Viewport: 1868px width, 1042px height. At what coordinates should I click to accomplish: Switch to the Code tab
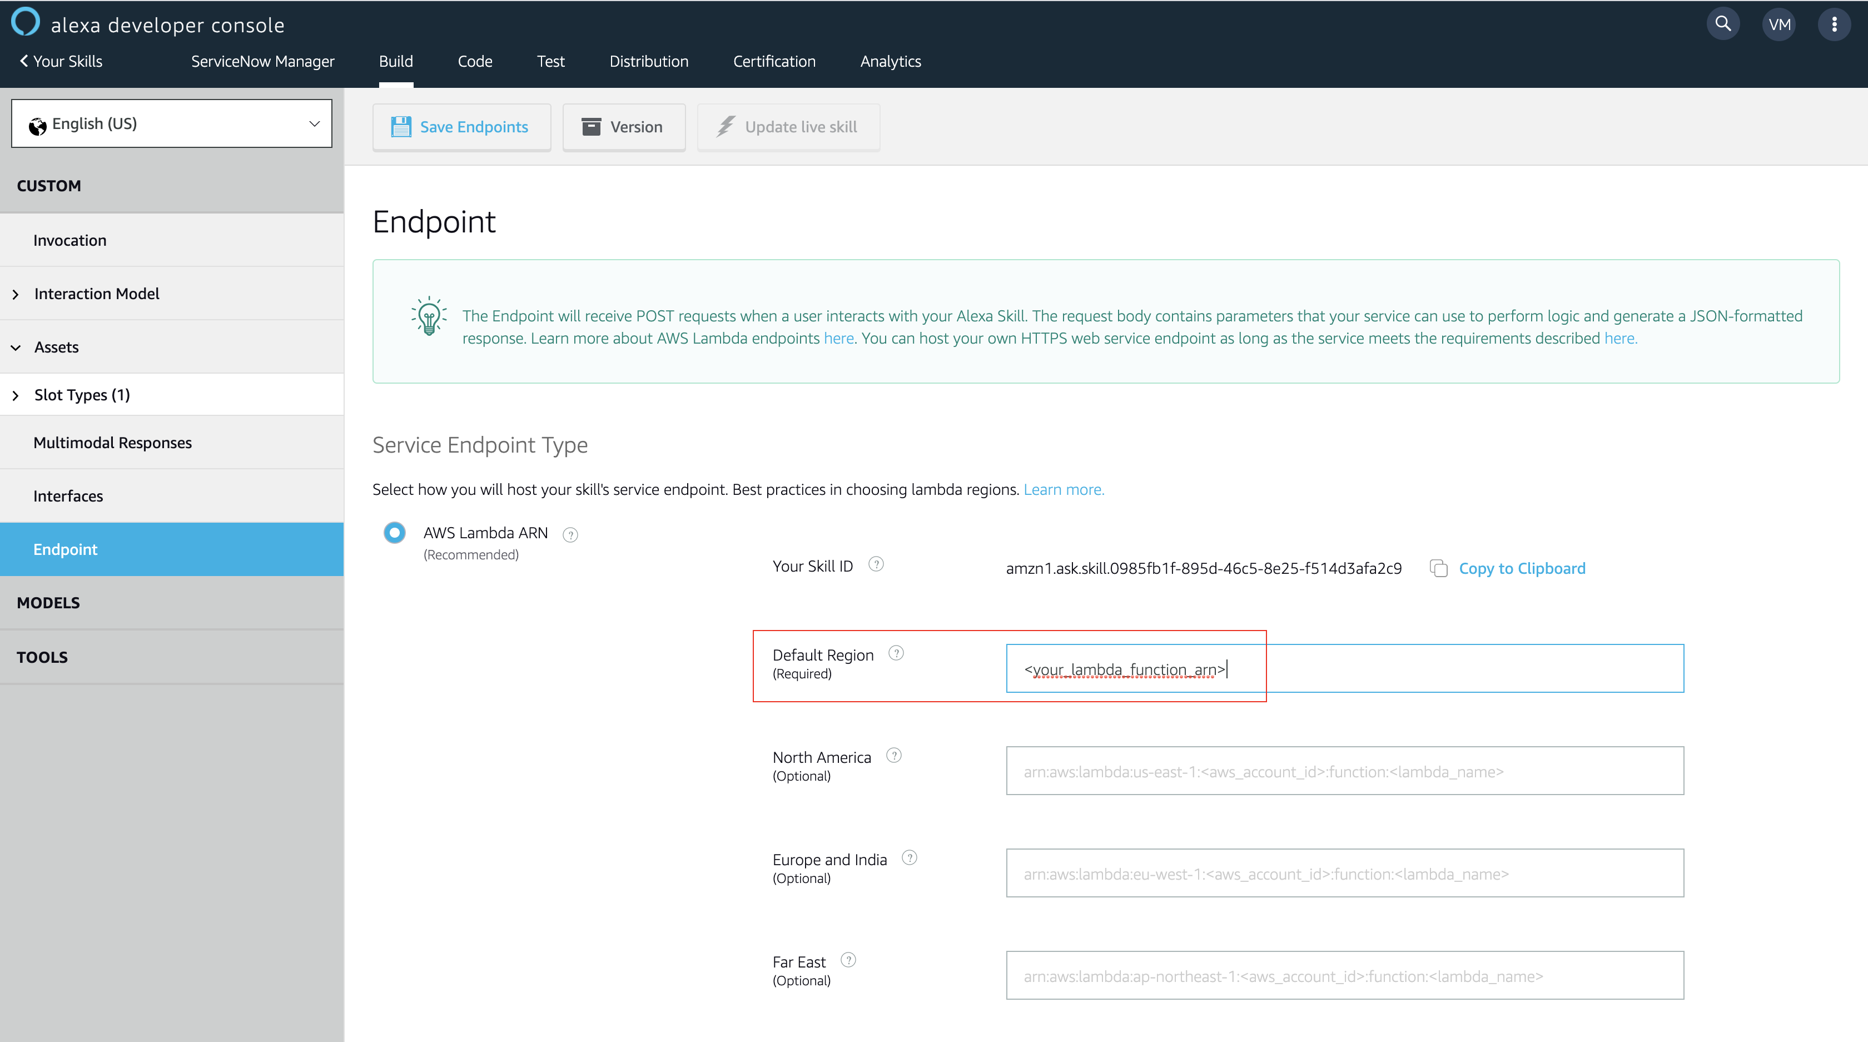(x=475, y=62)
